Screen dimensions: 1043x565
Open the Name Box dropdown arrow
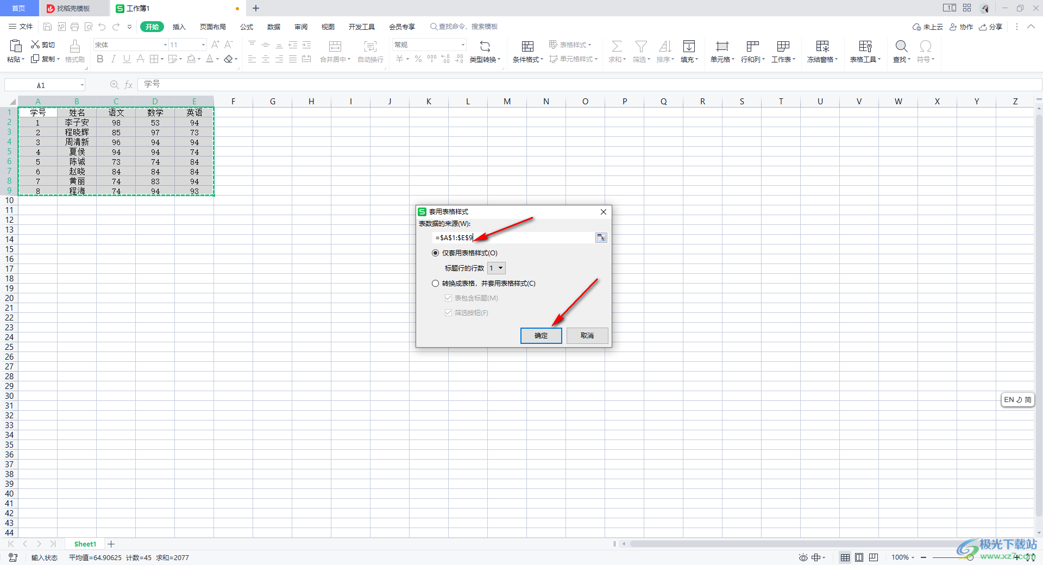tap(82, 85)
